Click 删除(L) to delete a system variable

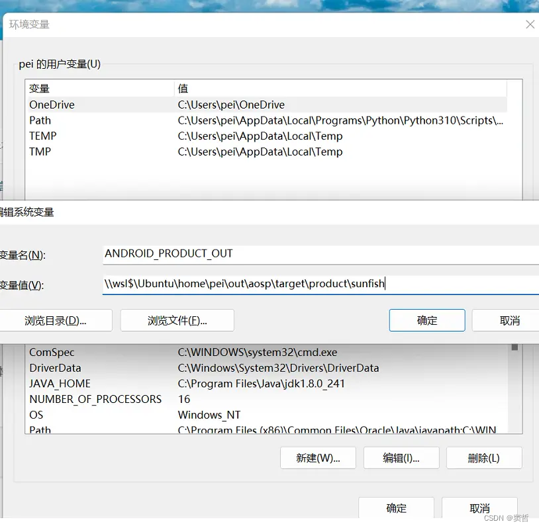(x=484, y=457)
